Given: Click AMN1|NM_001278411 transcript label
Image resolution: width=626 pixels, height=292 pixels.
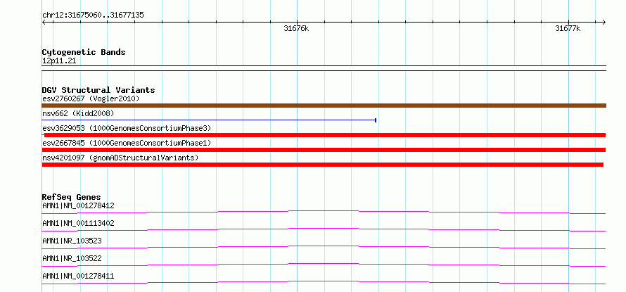Looking at the screenshot, I should click(x=78, y=276).
